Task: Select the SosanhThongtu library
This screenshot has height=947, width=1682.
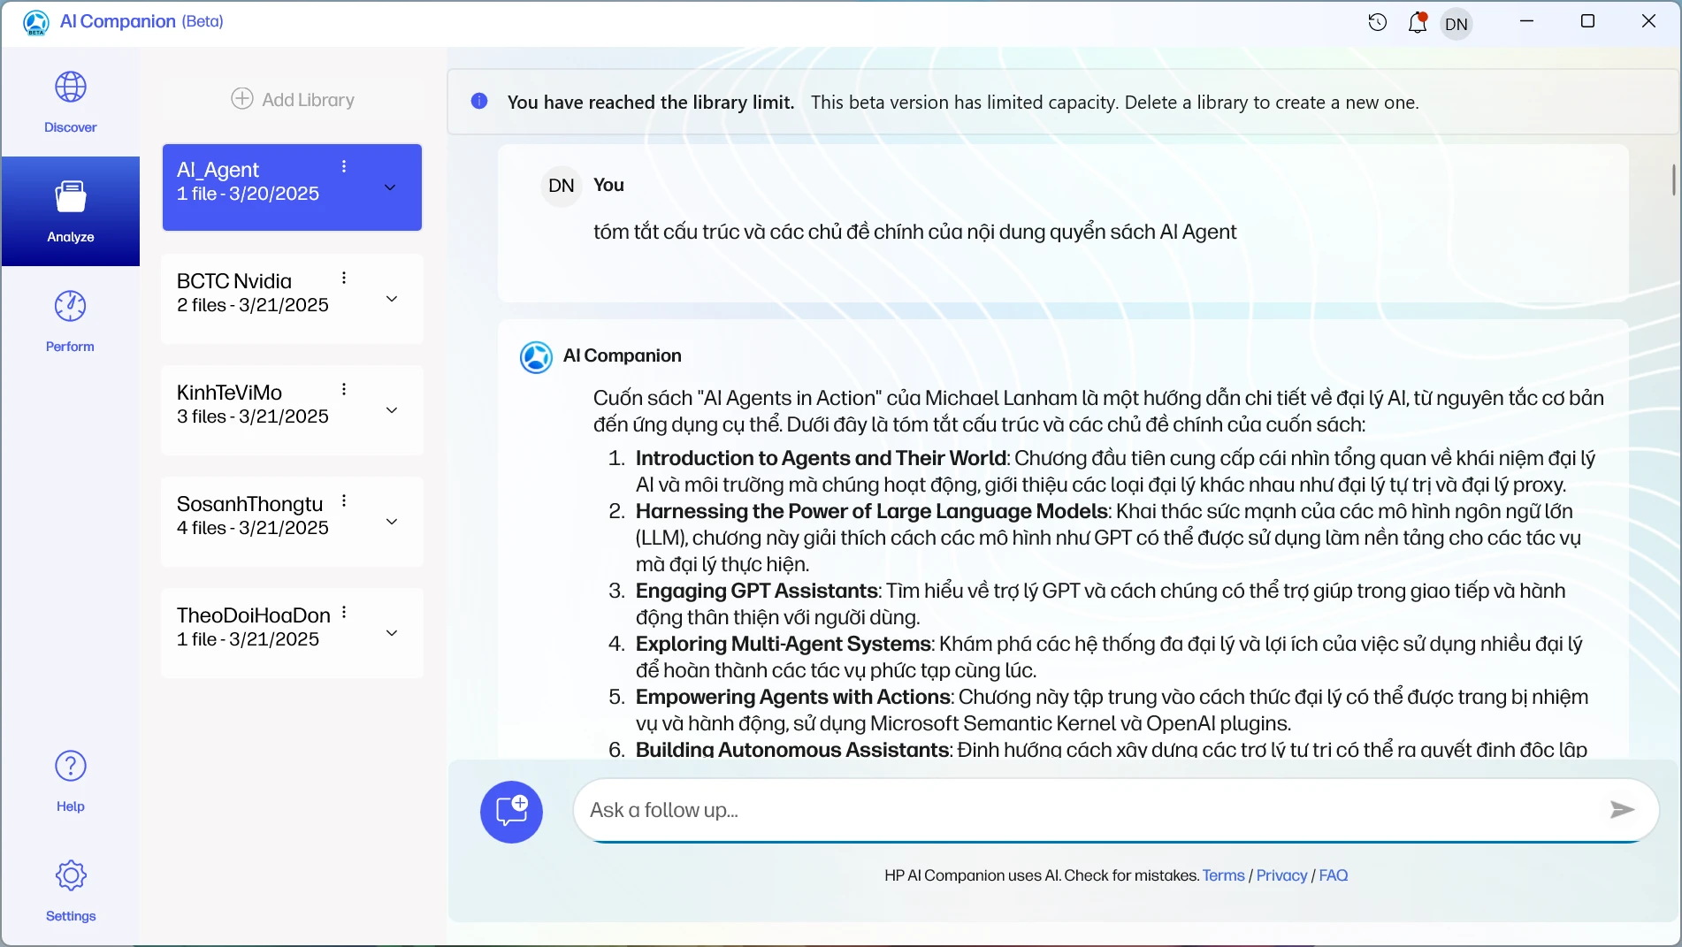Action: click(292, 522)
